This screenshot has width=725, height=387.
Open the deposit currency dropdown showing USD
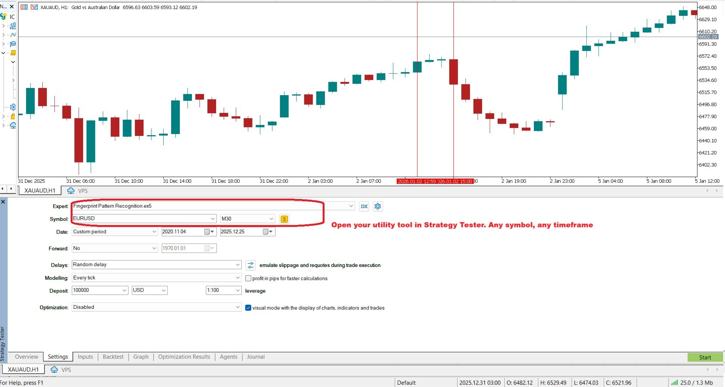click(150, 290)
